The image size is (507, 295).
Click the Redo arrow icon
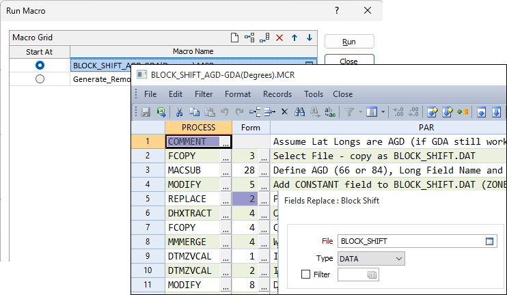(x=239, y=112)
